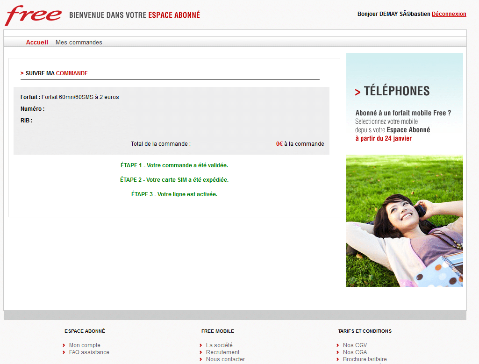Click the Forfait 60mn/60SMS à 2 euros text
479x364 pixels.
(x=80, y=97)
